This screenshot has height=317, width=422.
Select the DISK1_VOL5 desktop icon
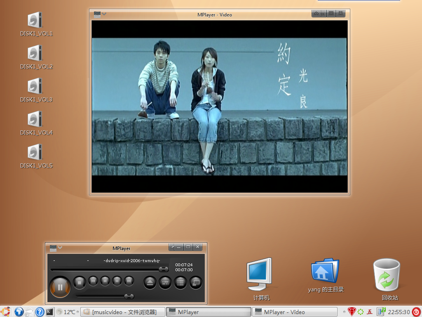(x=36, y=156)
